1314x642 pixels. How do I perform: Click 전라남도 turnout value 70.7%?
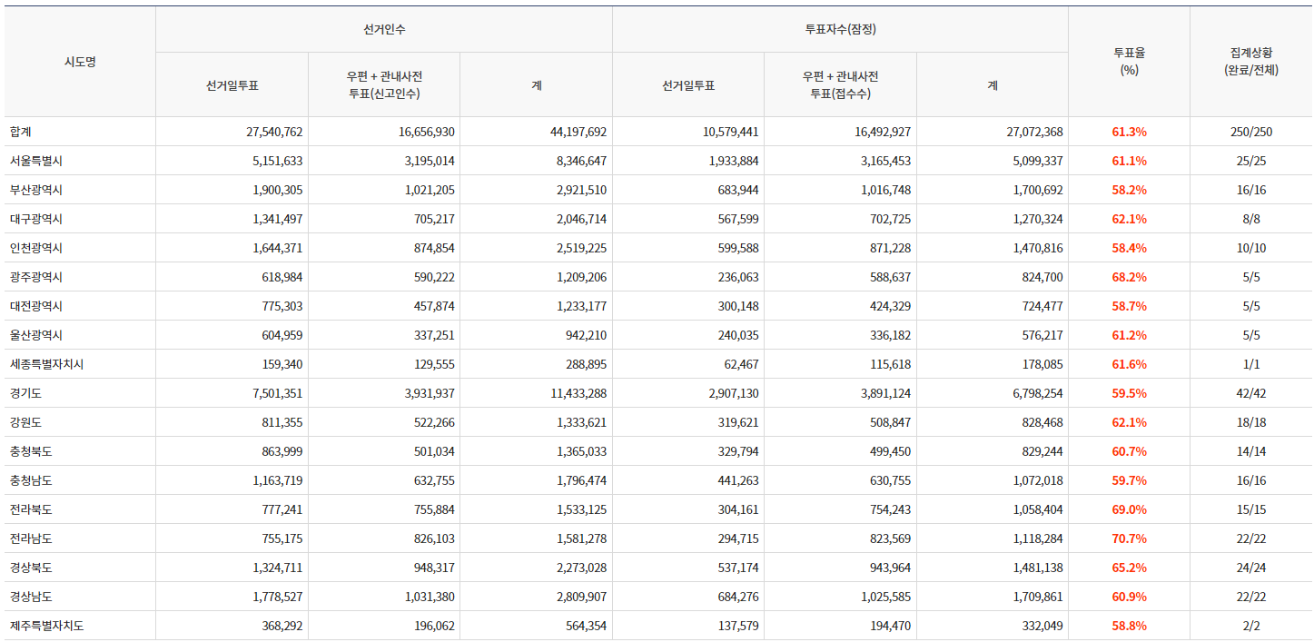pyautogui.click(x=1129, y=538)
